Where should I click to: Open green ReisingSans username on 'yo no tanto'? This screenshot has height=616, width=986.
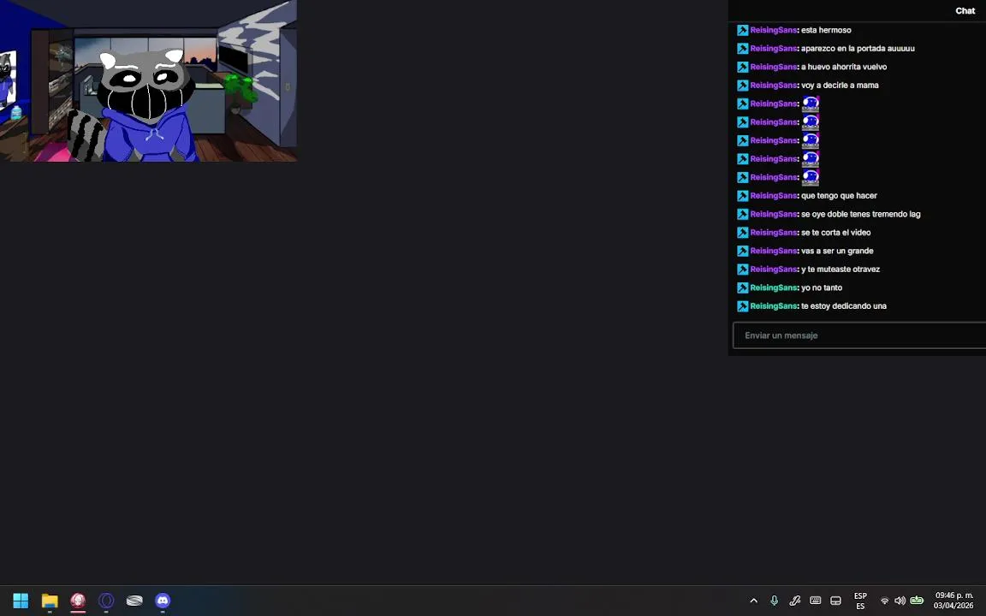pyautogui.click(x=774, y=287)
